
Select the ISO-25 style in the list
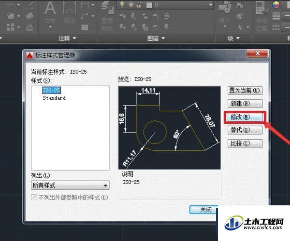[x=51, y=90]
